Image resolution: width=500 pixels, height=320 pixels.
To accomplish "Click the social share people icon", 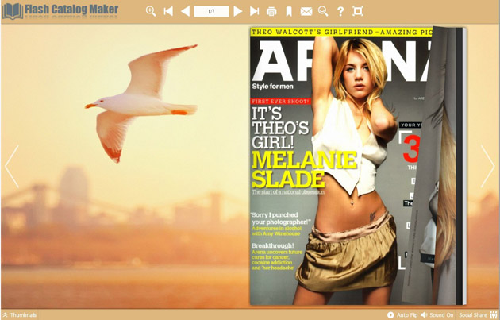I will pos(494,315).
